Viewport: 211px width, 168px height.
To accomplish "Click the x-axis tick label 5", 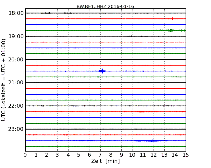I will pyautogui.click(x=79, y=155).
